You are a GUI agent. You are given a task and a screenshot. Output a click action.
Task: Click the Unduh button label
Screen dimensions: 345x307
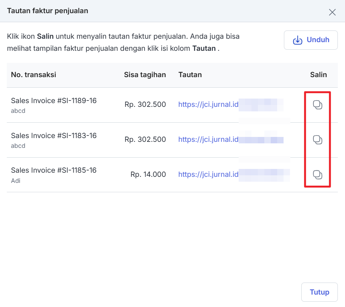(x=318, y=40)
